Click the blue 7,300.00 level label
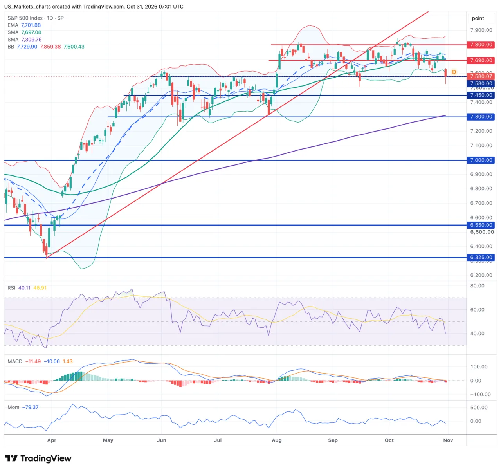 click(x=481, y=117)
